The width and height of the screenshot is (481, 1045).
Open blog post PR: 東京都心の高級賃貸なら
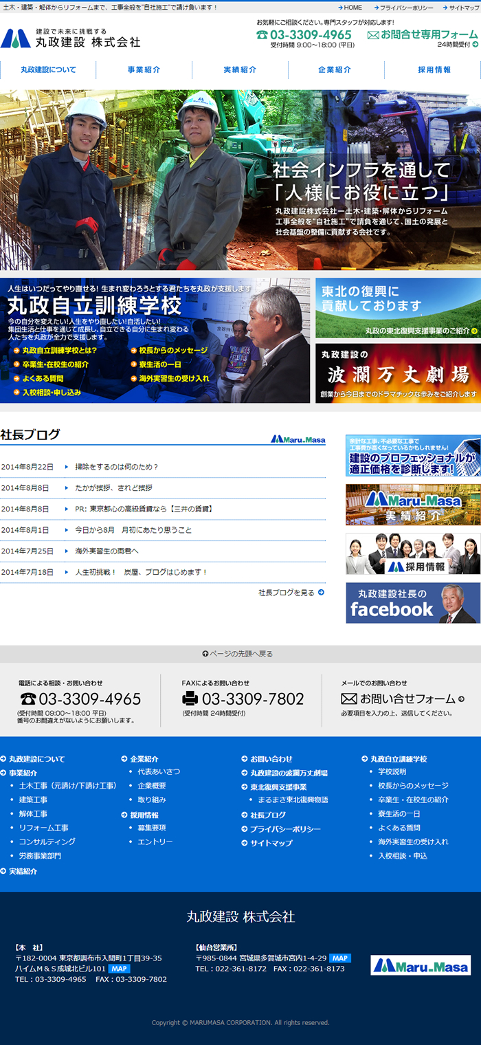coord(144,509)
